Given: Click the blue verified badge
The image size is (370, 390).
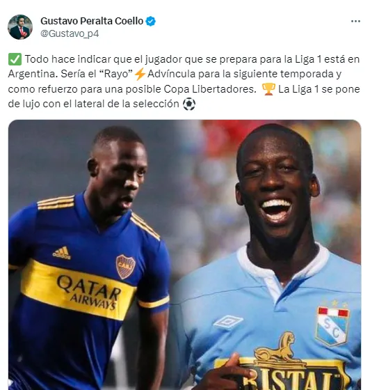Looking at the screenshot, I should pos(151,21).
